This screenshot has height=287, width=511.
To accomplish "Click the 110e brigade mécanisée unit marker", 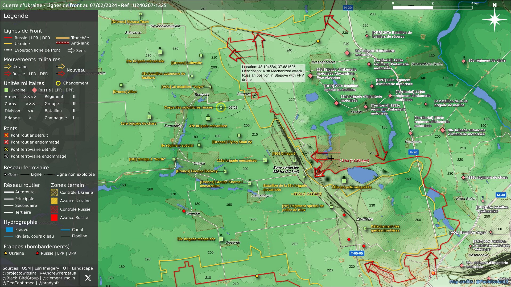I will coord(344,181).
